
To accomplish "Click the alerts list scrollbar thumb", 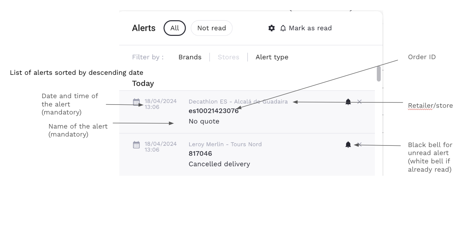I will tap(379, 74).
